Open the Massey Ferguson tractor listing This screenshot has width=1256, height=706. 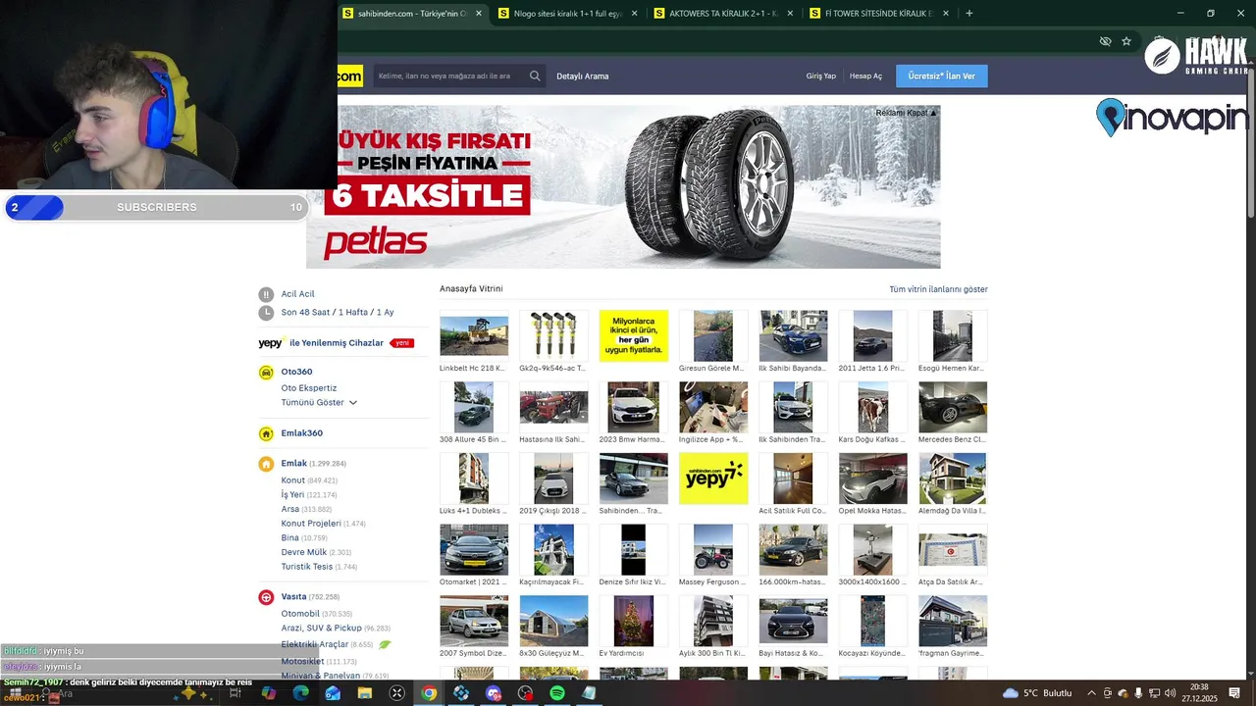(x=713, y=550)
